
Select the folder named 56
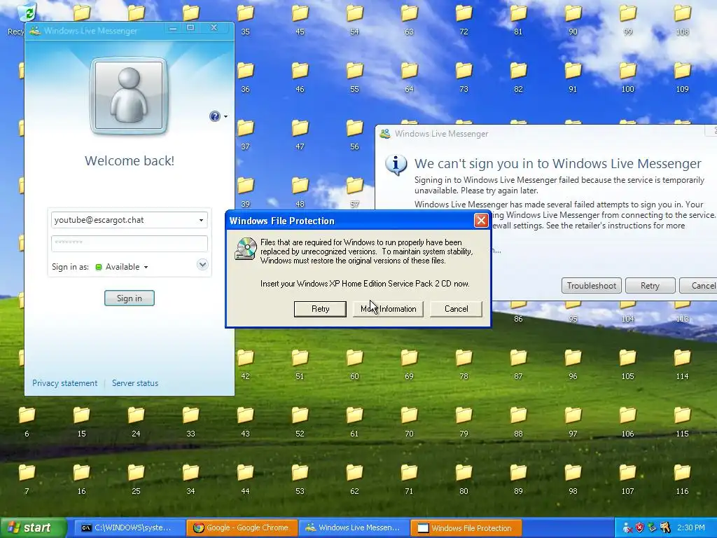(354, 135)
